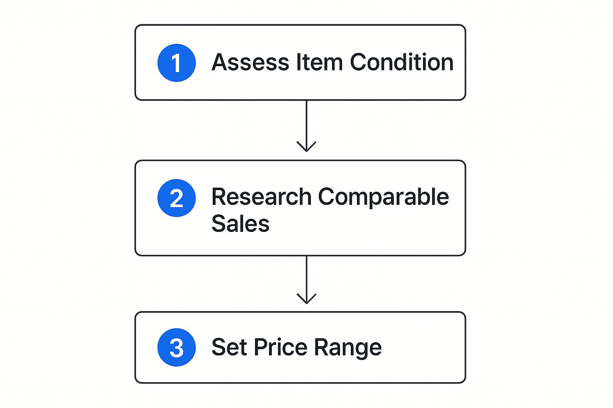Click the word "Research" in step 2
Screen dimensions: 613x408
click(261, 197)
